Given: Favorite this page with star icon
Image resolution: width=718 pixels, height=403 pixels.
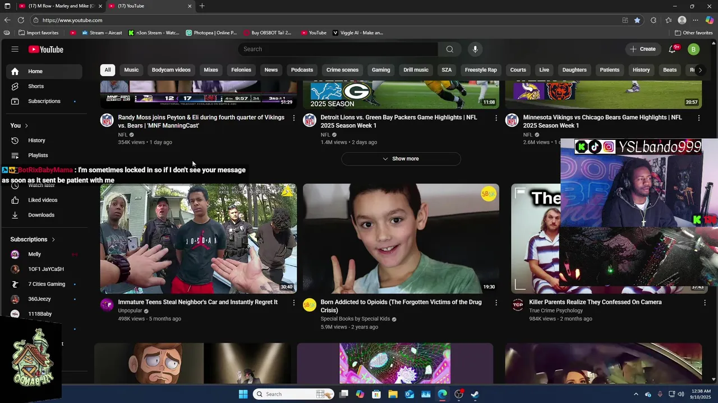Looking at the screenshot, I should (x=637, y=20).
